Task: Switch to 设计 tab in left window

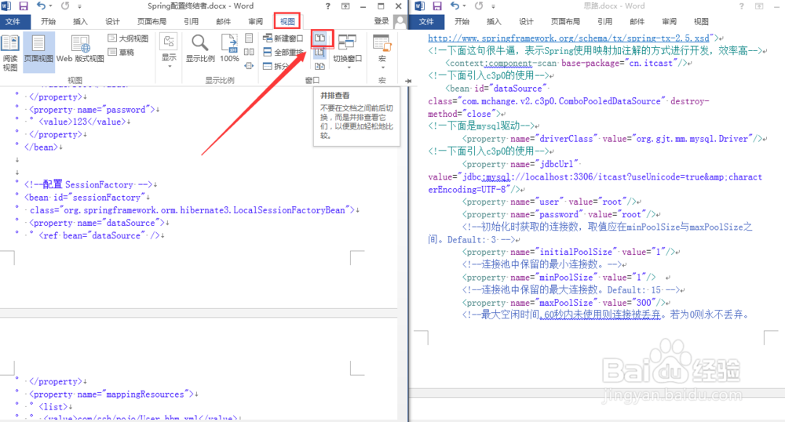Action: (112, 21)
